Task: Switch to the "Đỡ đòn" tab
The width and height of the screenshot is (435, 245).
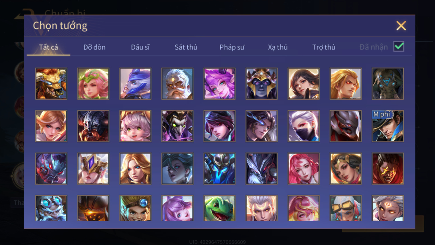Action: (x=94, y=47)
